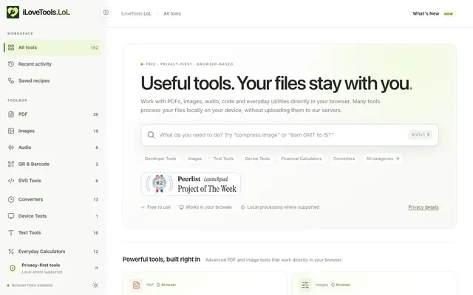Click the 'Powerful tools, built right in' heading
The image size is (473, 295).
point(161,259)
